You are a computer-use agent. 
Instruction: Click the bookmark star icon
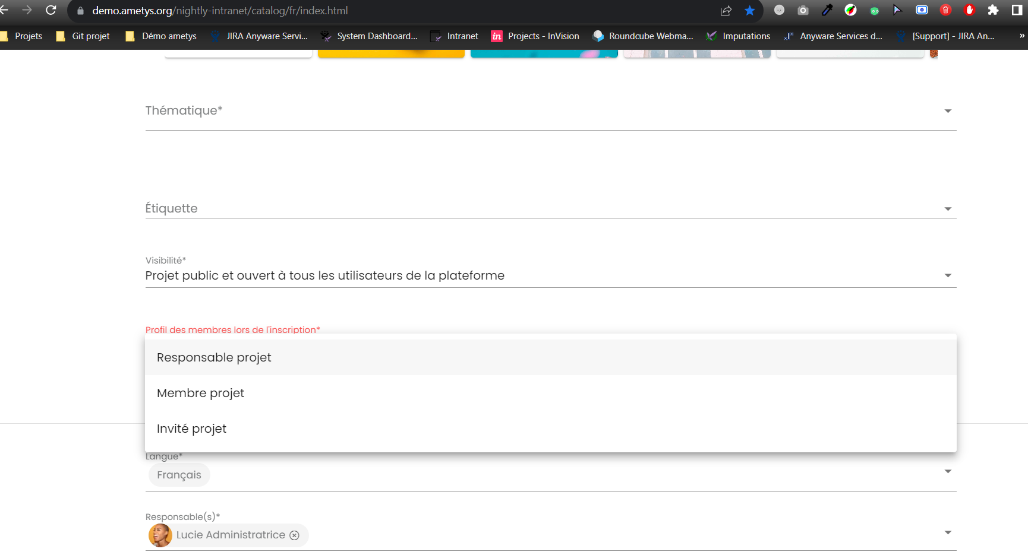pyautogui.click(x=750, y=11)
